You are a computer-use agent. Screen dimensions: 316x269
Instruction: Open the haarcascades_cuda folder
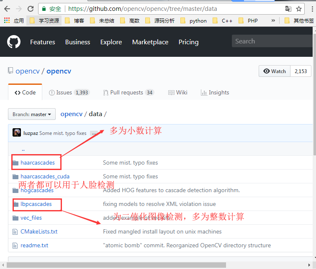click(45, 176)
